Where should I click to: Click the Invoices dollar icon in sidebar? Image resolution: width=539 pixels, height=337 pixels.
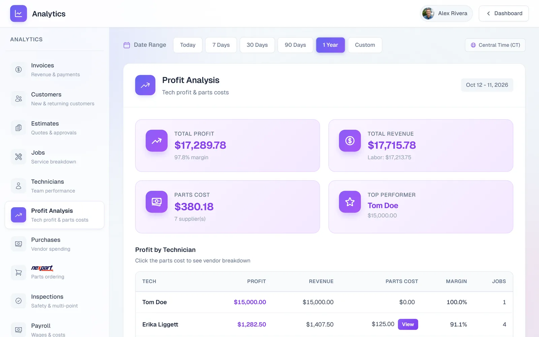19,69
